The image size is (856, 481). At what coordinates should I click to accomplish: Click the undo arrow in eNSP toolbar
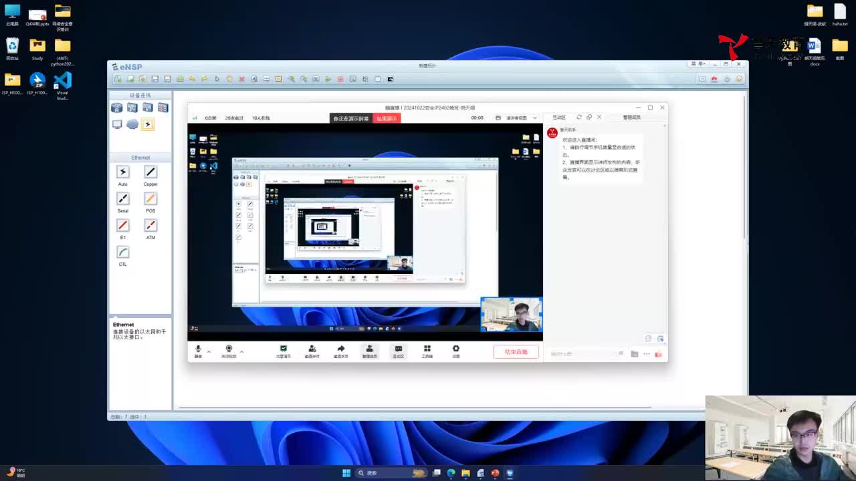[x=192, y=79]
